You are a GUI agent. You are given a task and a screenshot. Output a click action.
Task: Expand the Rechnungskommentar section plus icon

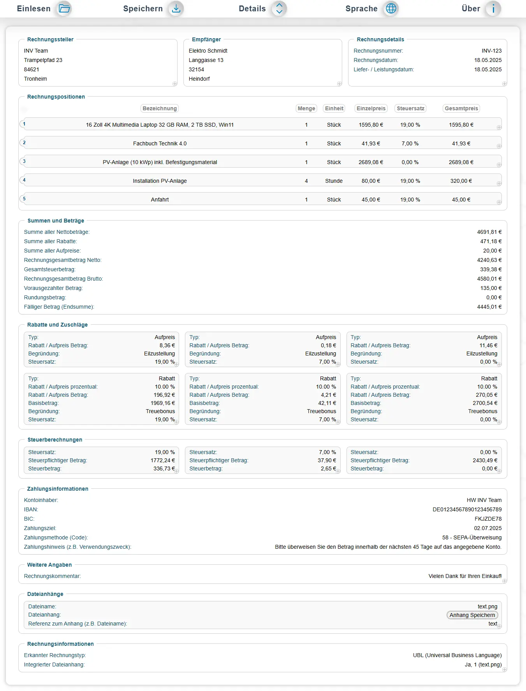coord(504,581)
